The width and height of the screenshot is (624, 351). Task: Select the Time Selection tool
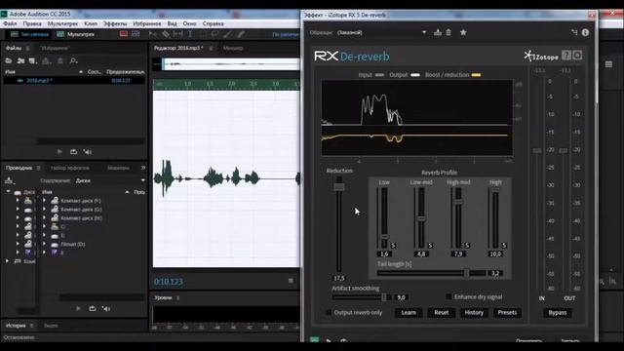click(x=190, y=34)
